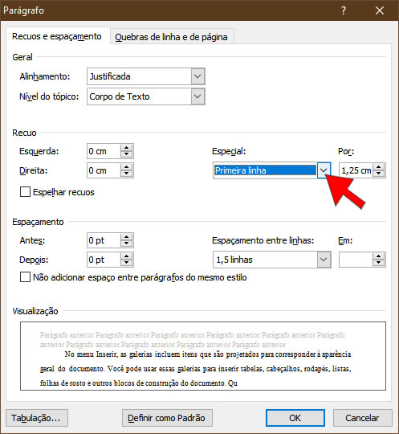Image resolution: width=399 pixels, height=434 pixels.
Task: Check Não adicionar espaço entre parágrafos option
Action: point(25,277)
